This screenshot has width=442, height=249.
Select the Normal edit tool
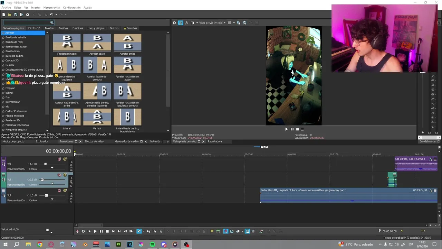click(x=139, y=231)
